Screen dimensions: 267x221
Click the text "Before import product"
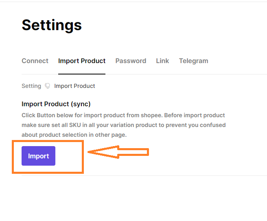pos(195,115)
